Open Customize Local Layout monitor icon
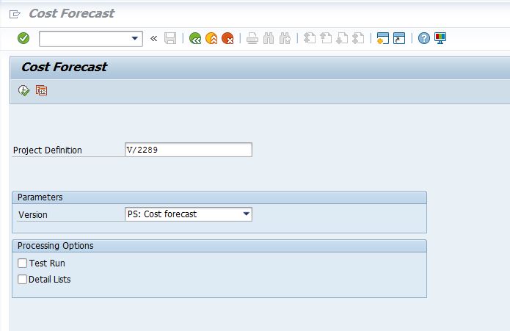510x331 pixels. (x=440, y=38)
